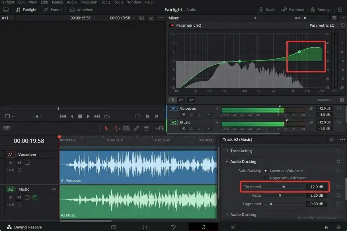Open Audio Ducking settings gear
Screen dimensions: 347x231
click(338, 162)
